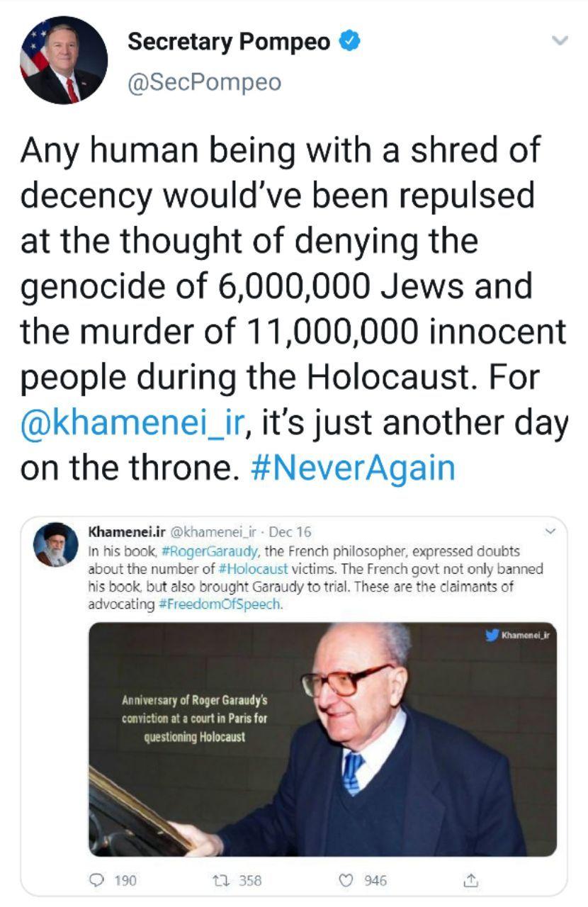Open the Khamenei.ir avatar in the quoted tweet
This screenshot has width=588, height=907.
point(54,546)
